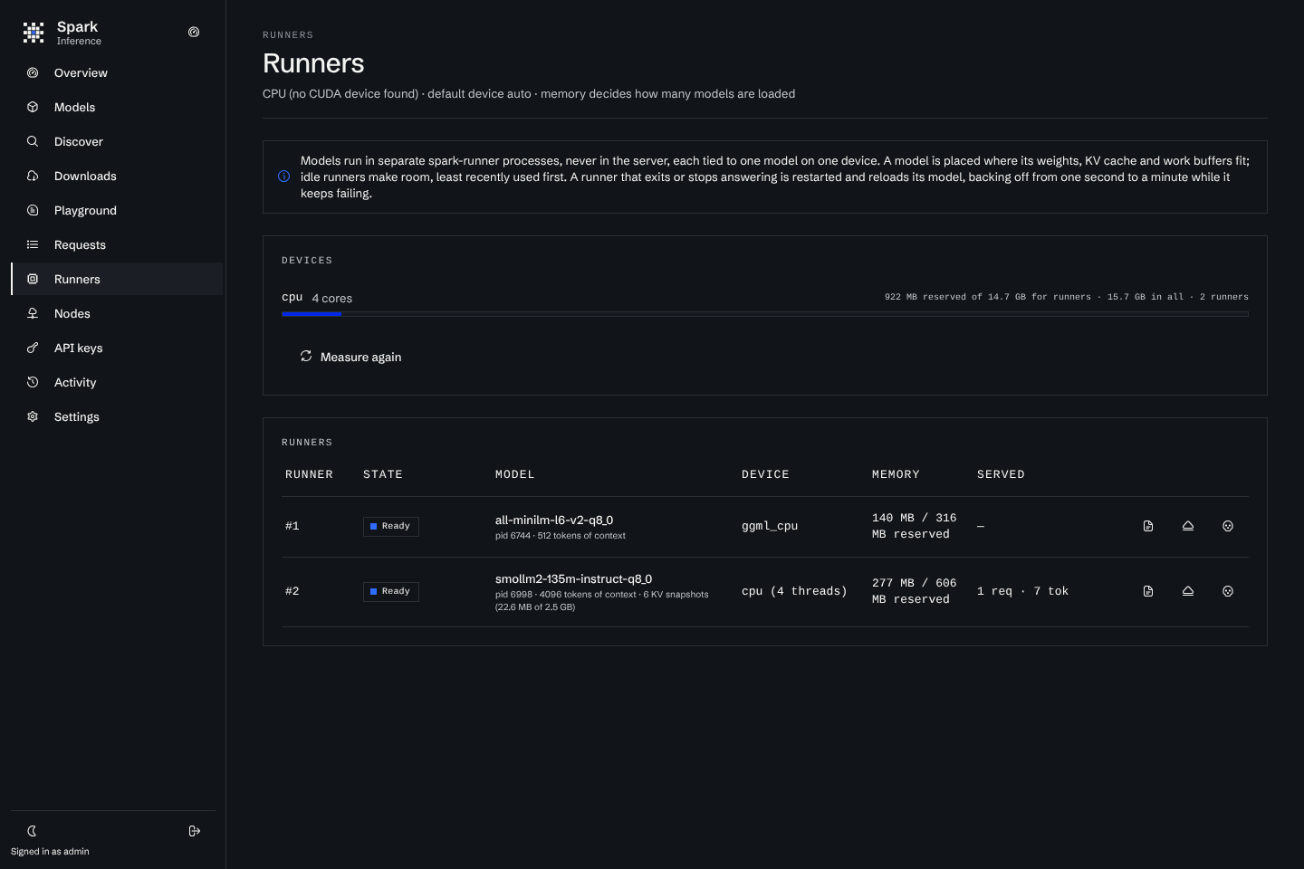1304x869 pixels.
Task: Click the pid 6998 details text
Action: pos(602,601)
